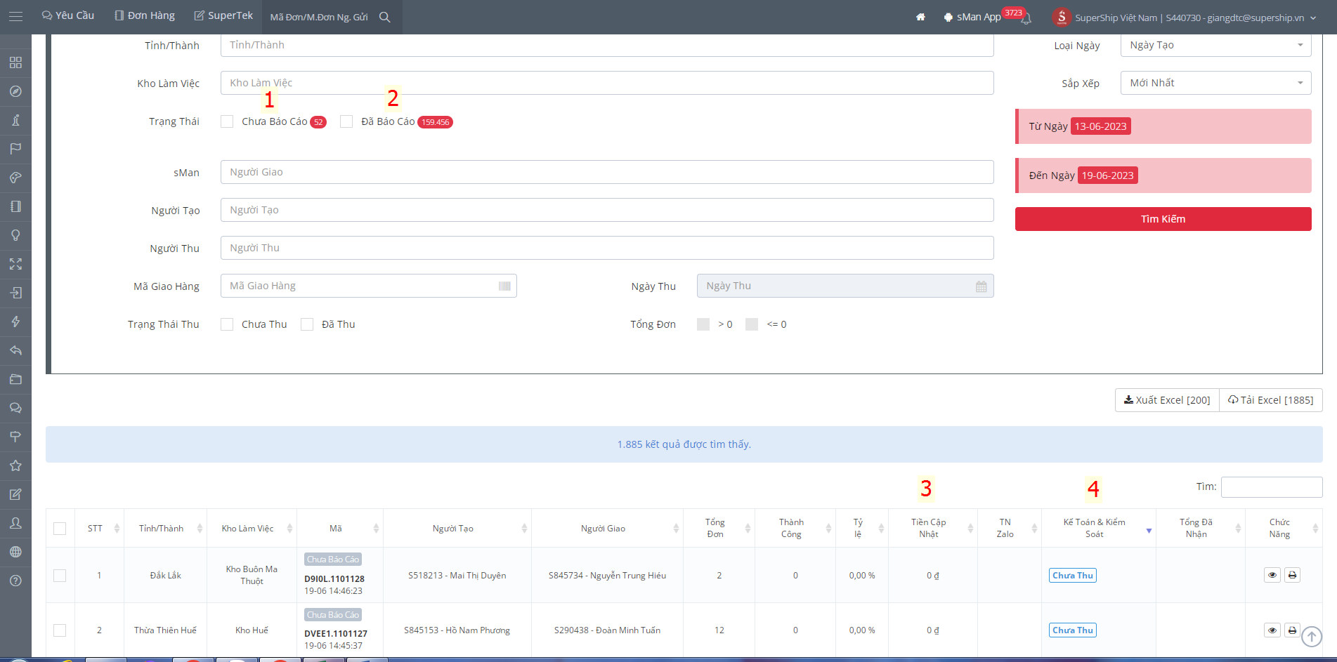Click the reply arrow icon in the sidebar
The height and width of the screenshot is (662, 1337).
tap(15, 350)
